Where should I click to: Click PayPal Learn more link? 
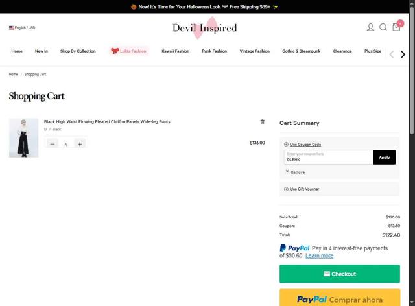(x=319, y=255)
